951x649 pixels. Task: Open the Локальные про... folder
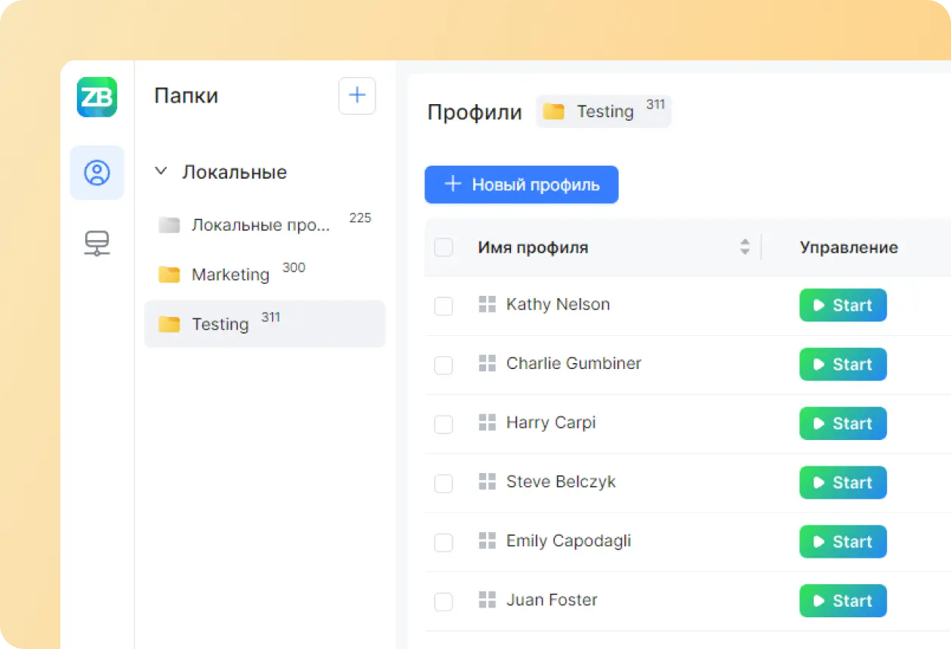click(260, 225)
